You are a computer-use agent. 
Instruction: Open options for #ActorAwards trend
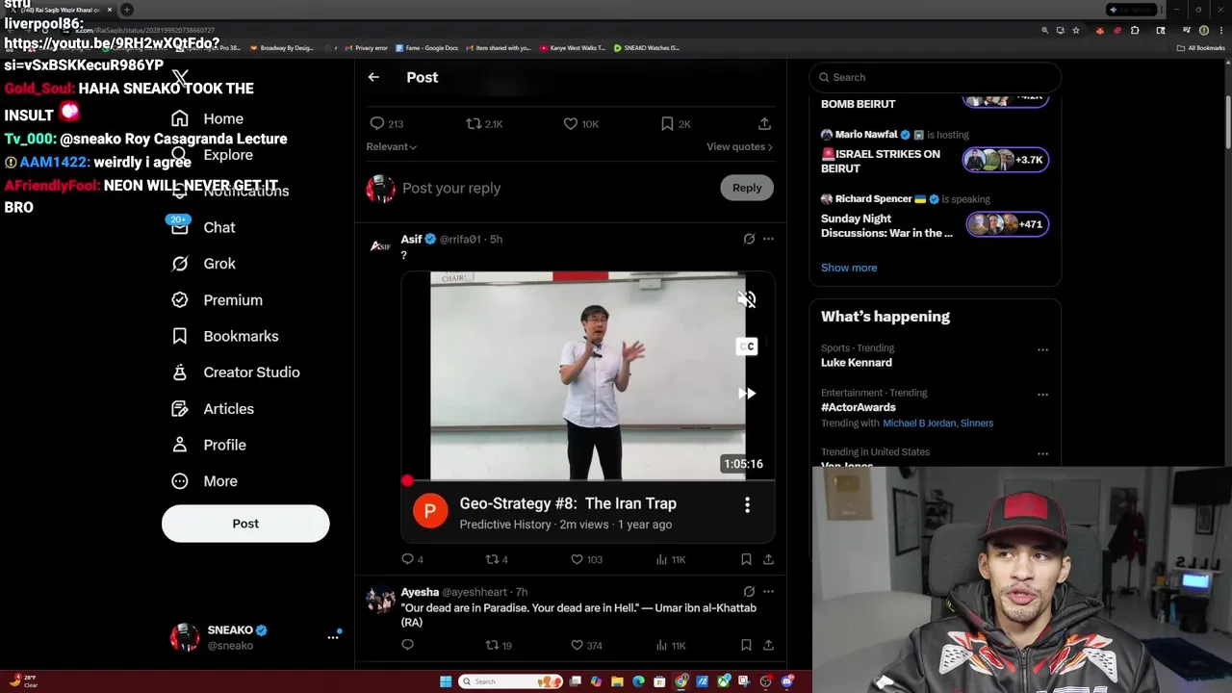point(1042,394)
